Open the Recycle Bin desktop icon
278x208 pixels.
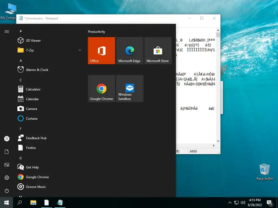[264, 172]
